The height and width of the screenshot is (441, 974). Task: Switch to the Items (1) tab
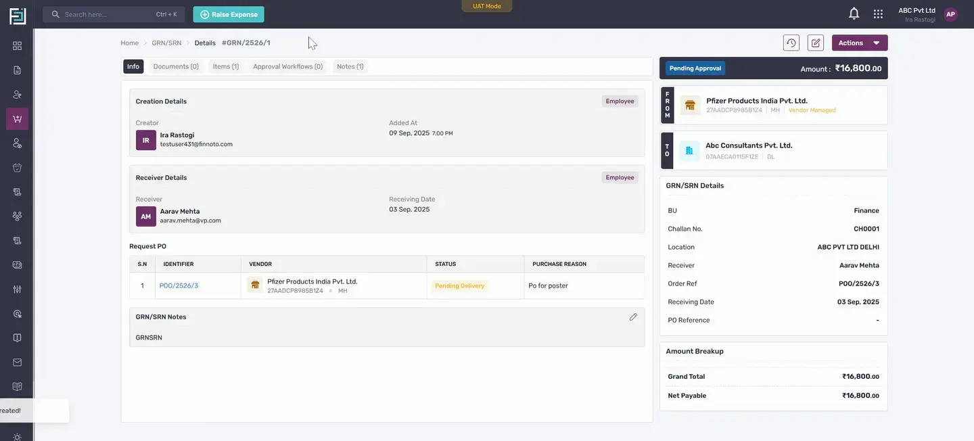click(x=226, y=66)
